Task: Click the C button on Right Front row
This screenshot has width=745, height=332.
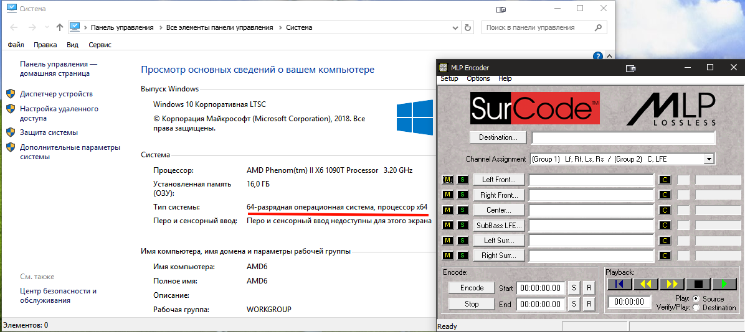Action: point(665,195)
